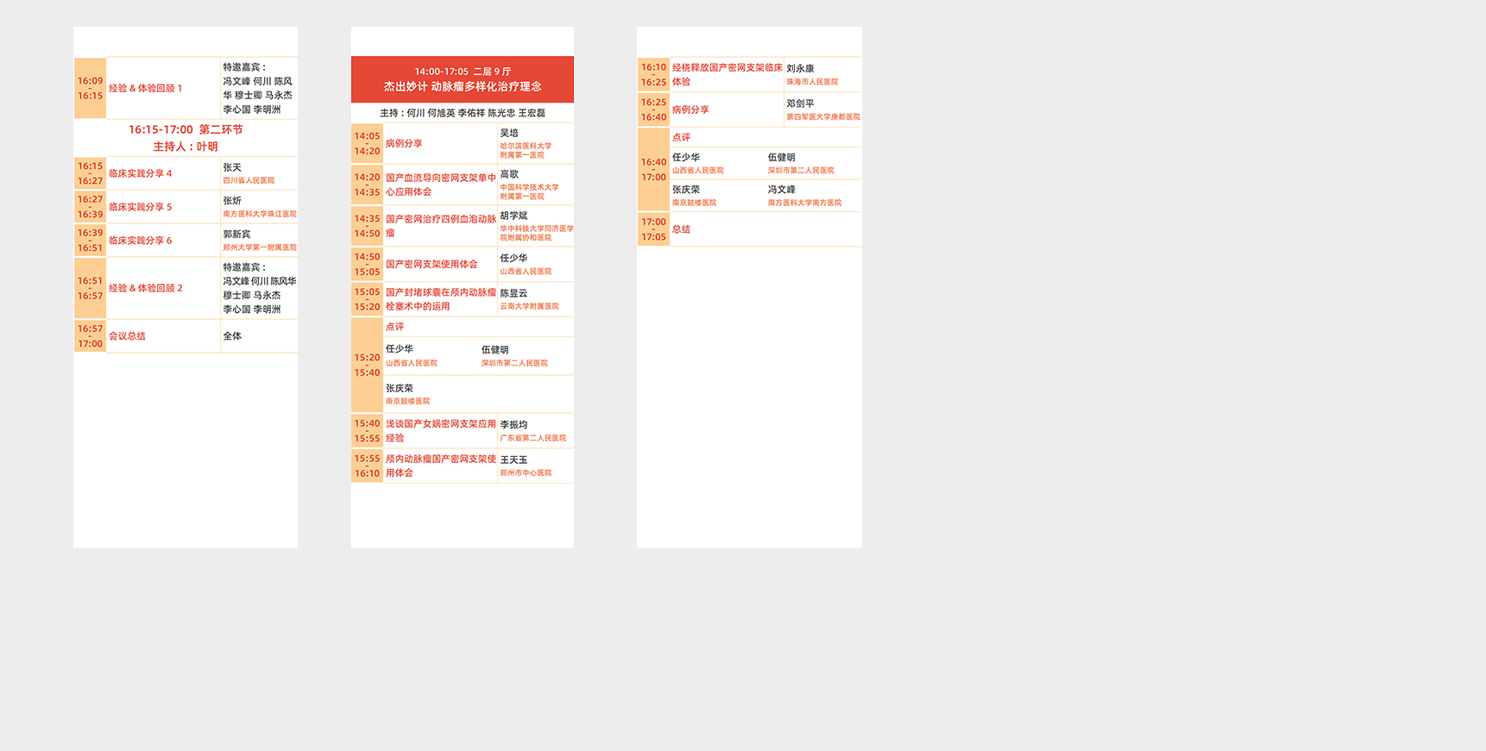Select the speaker name "胡学斌"
The width and height of the screenshot is (1486, 751).
click(513, 216)
